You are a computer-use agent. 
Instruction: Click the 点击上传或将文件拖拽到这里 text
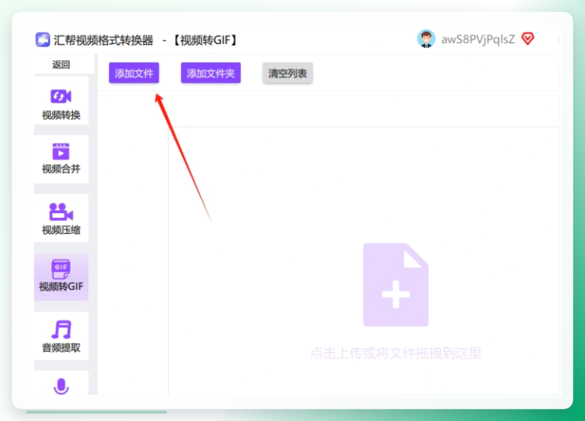pos(396,353)
